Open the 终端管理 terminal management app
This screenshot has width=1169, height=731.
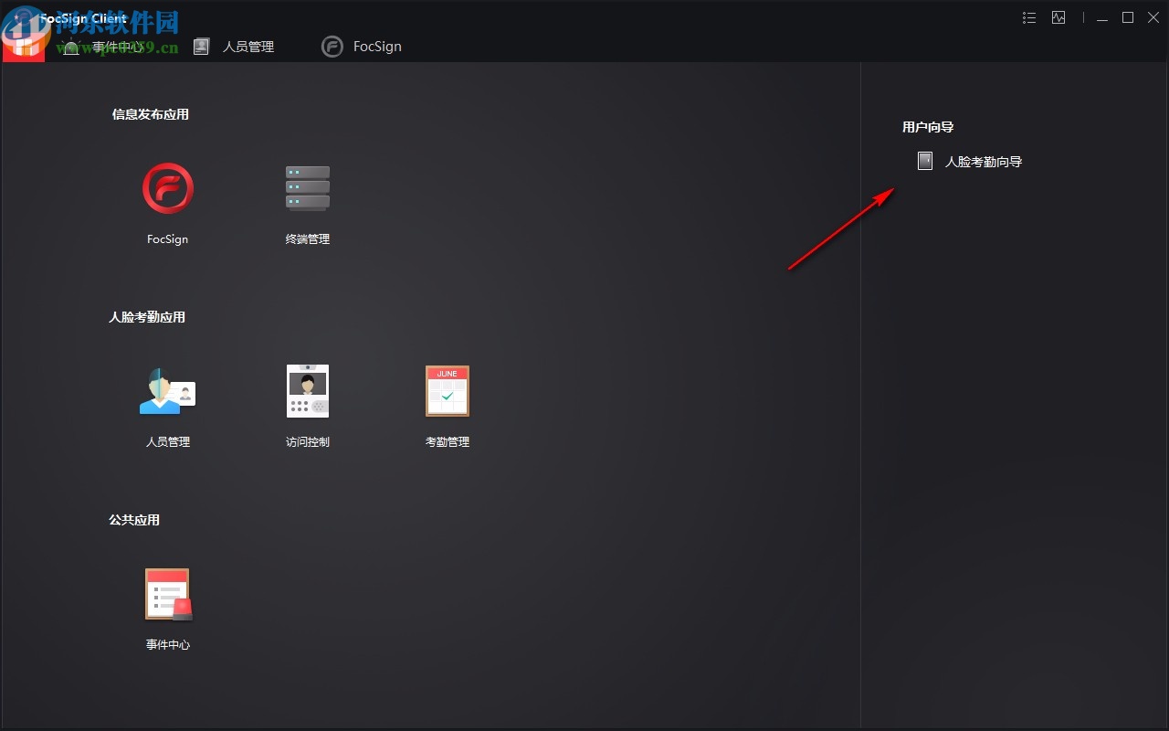tap(307, 187)
